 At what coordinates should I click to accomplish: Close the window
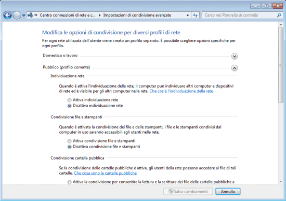(278, 6)
